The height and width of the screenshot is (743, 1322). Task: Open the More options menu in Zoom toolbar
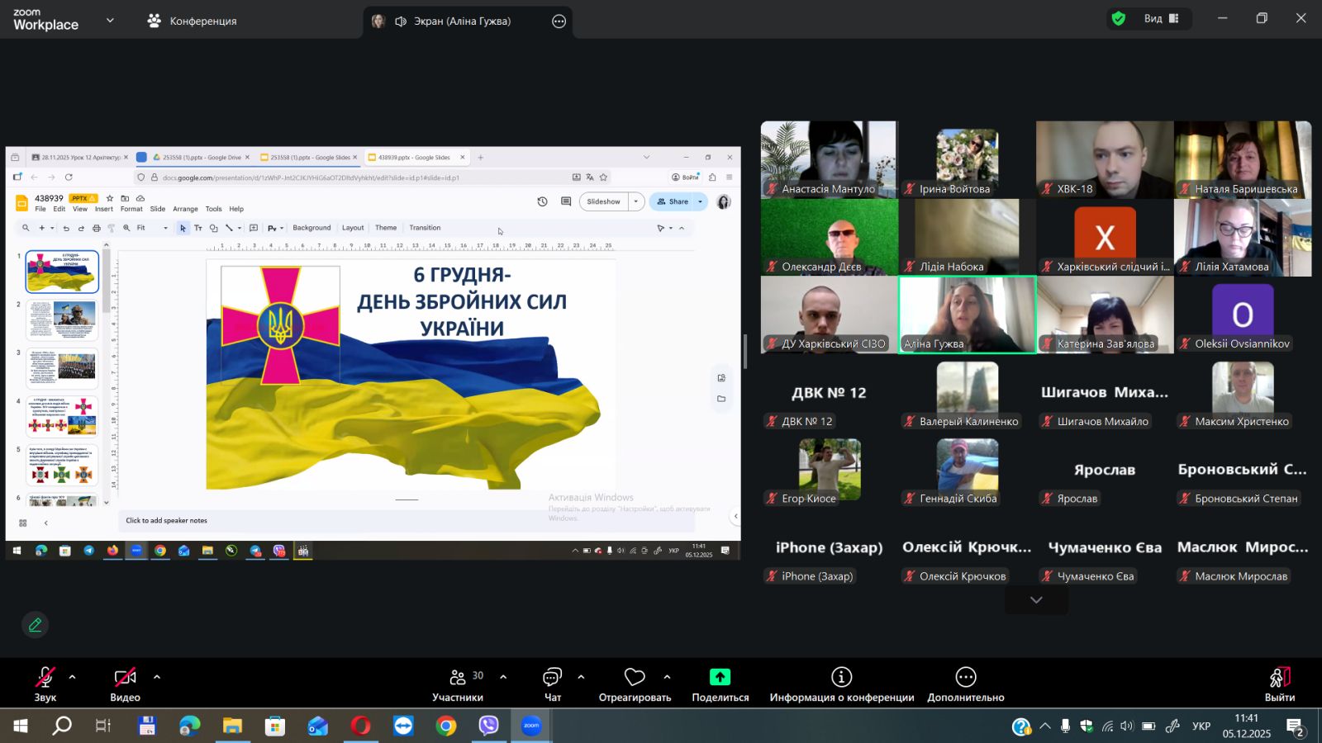pos(965,684)
